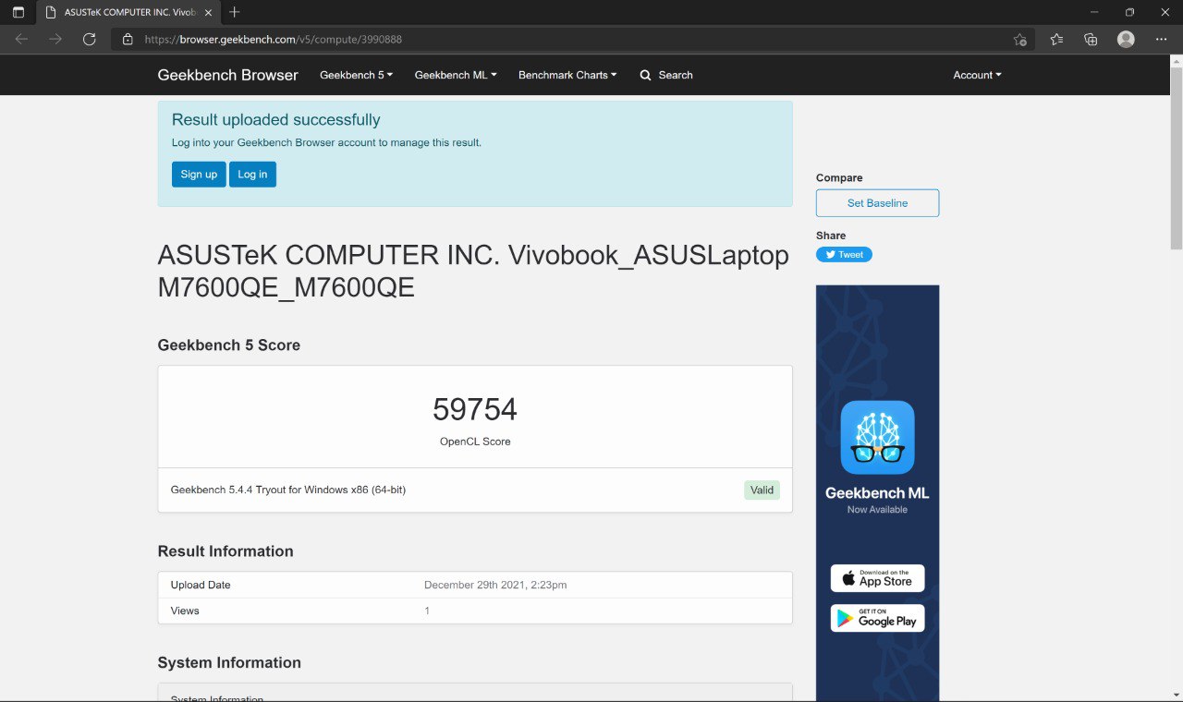Image resolution: width=1183 pixels, height=702 pixels.
Task: Open a new browser tab
Action: click(235, 12)
